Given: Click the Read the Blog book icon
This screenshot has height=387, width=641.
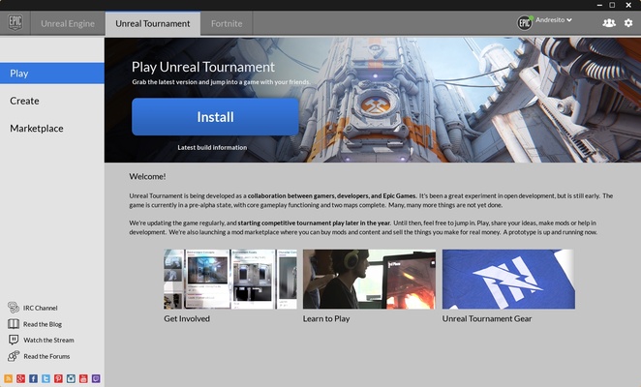Looking at the screenshot, I should pos(14,324).
